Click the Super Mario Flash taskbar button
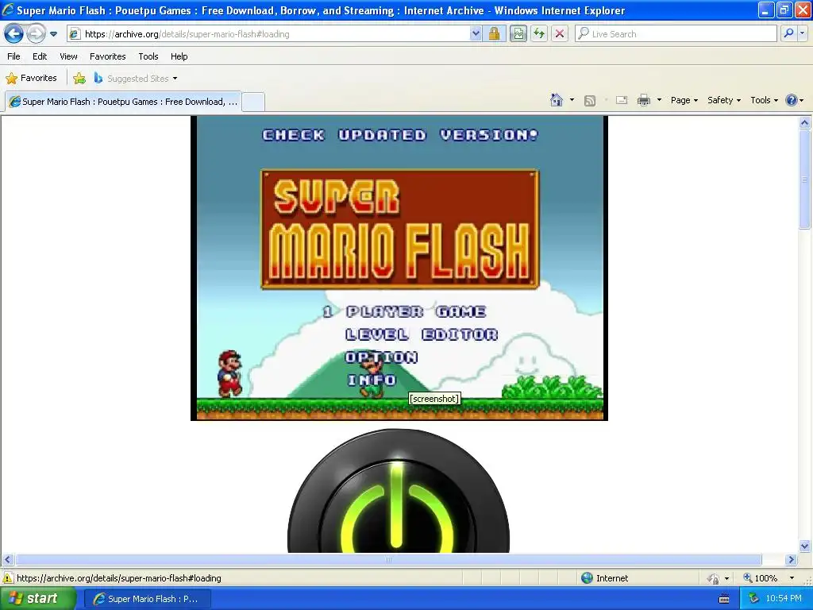The height and width of the screenshot is (610, 813). tap(147, 599)
